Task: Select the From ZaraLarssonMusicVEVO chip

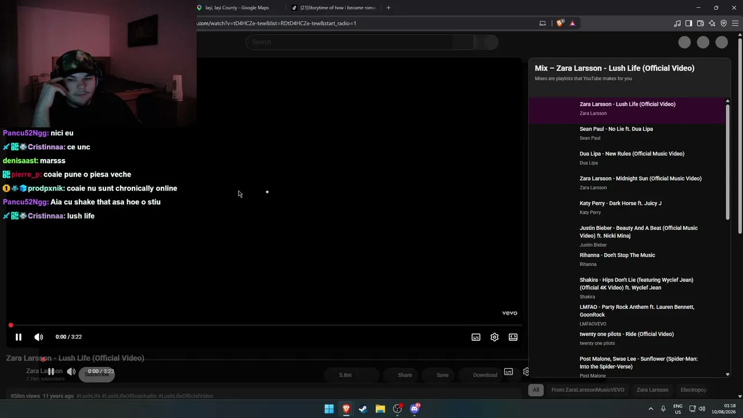Action: click(588, 390)
